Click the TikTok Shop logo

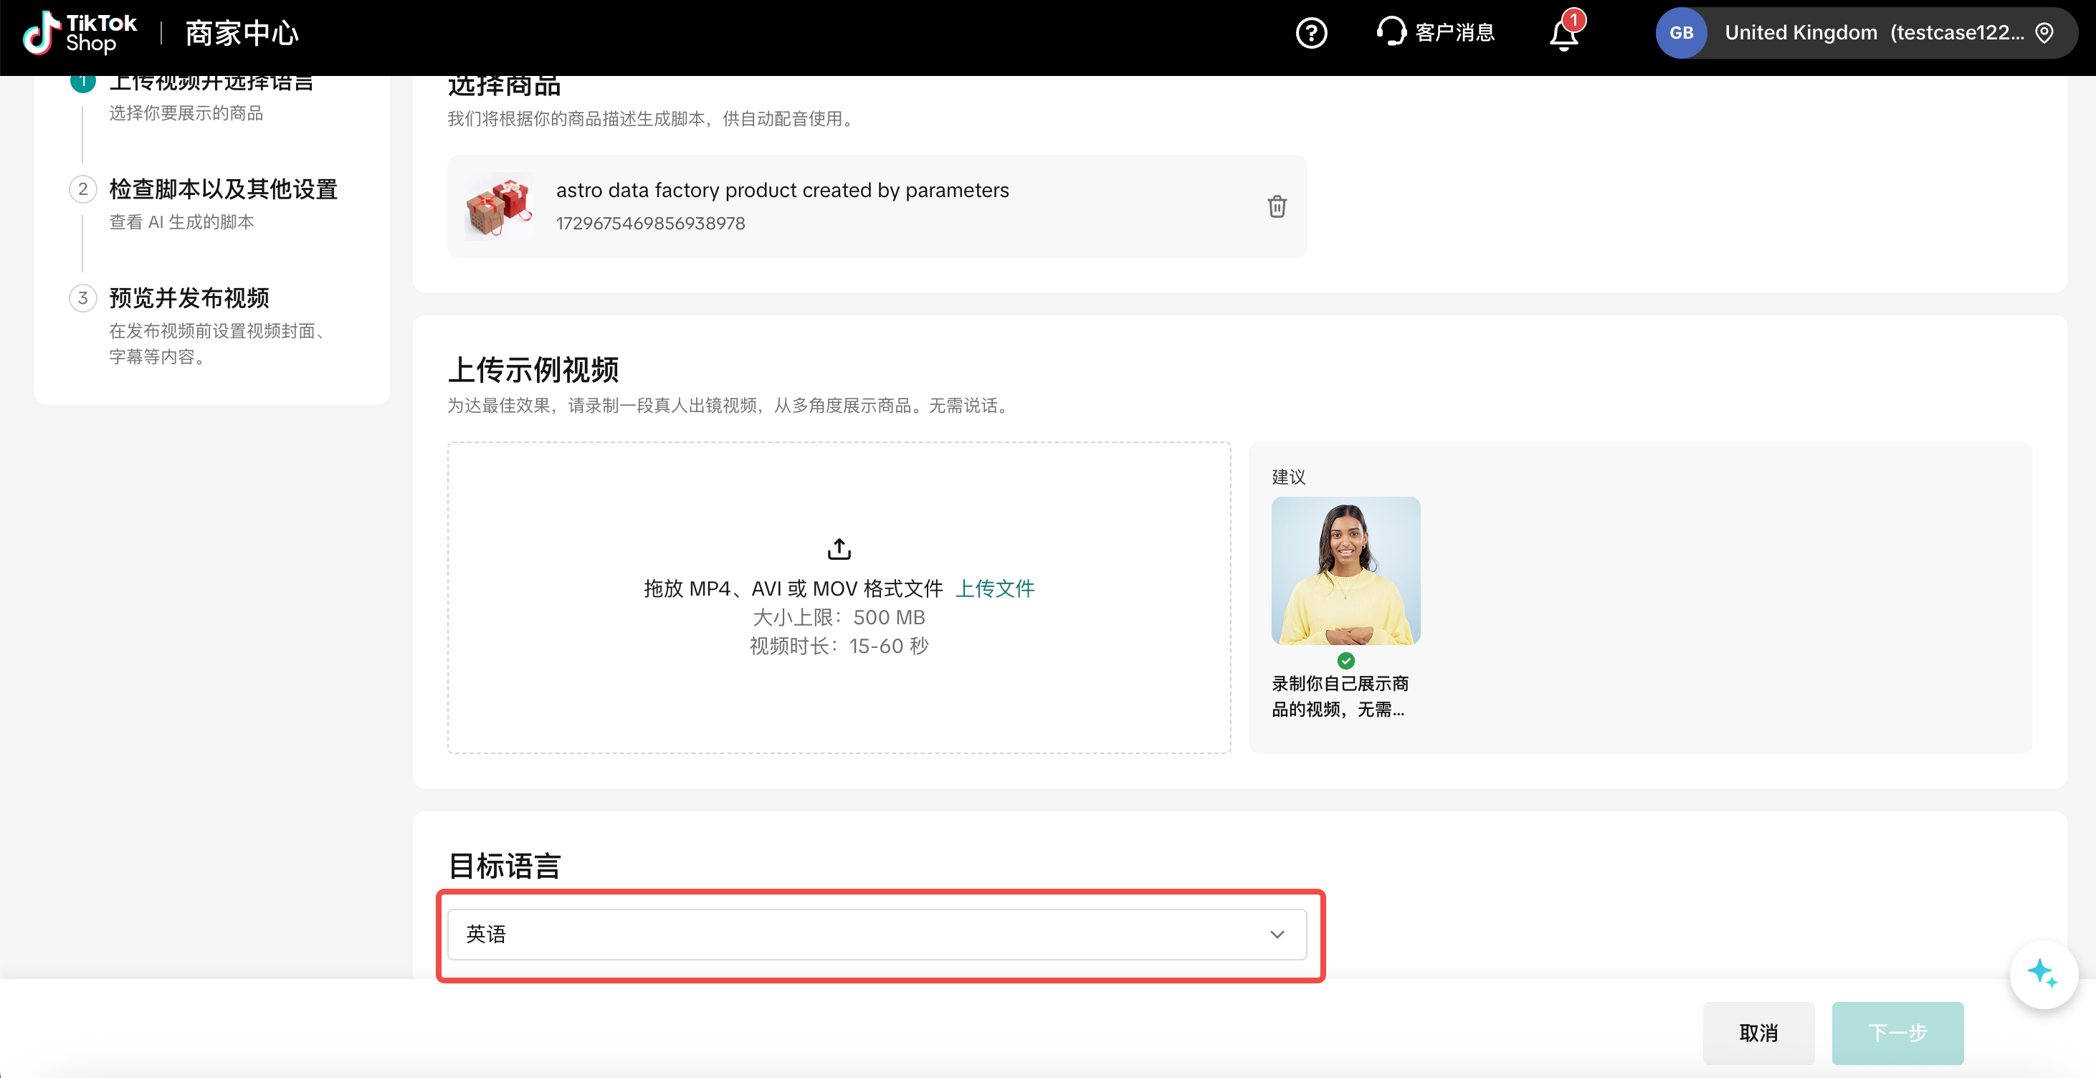[x=80, y=34]
